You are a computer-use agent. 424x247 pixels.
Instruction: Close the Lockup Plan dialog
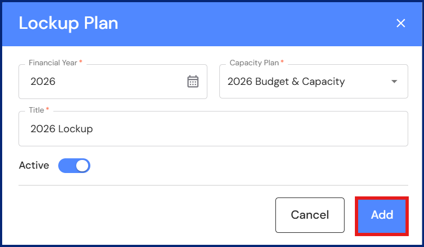pos(401,23)
